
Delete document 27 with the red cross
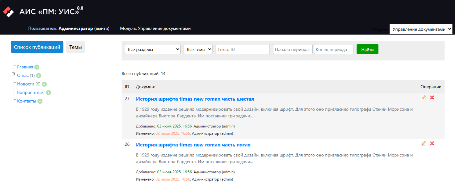pos(432,97)
